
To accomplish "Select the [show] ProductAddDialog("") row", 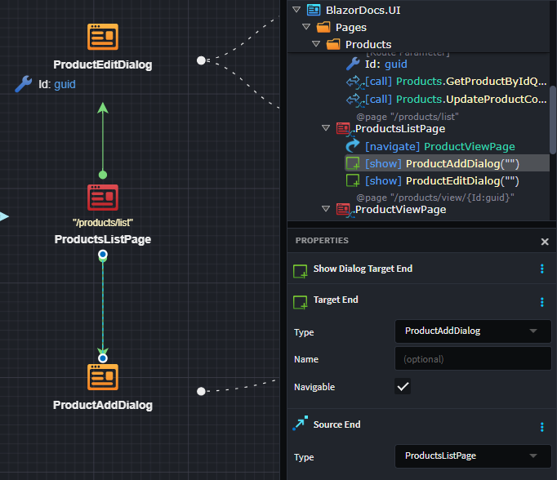I will tap(447, 163).
